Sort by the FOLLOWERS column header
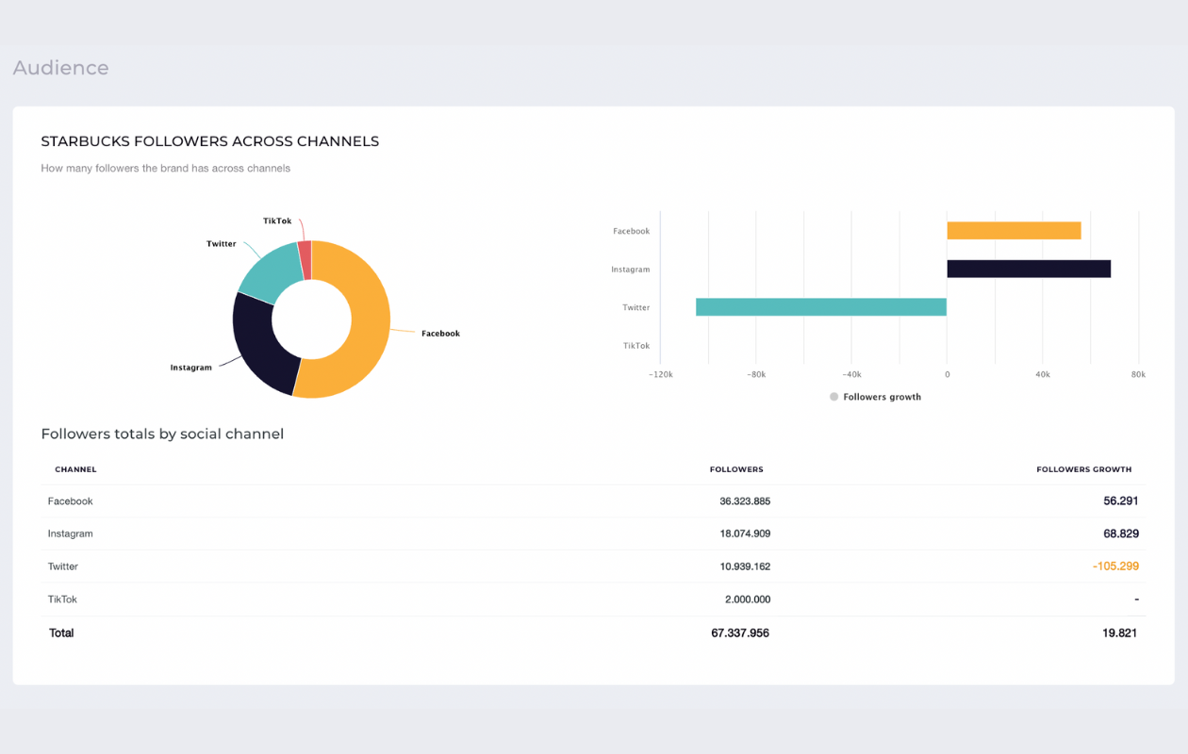1188x754 pixels. (736, 469)
